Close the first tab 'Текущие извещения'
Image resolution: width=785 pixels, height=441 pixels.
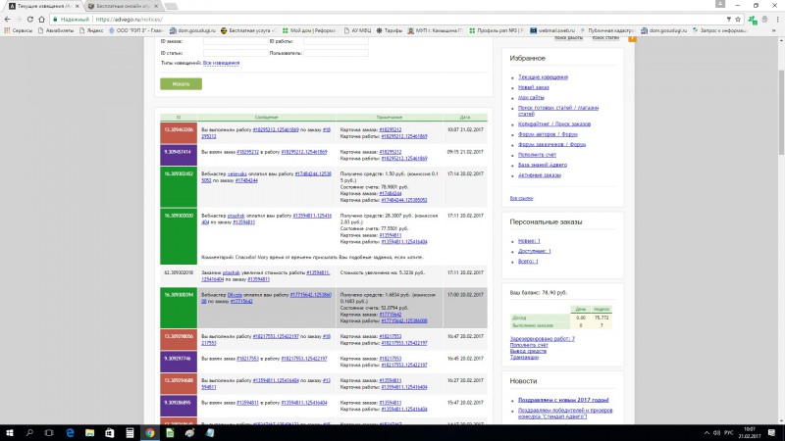point(78,6)
